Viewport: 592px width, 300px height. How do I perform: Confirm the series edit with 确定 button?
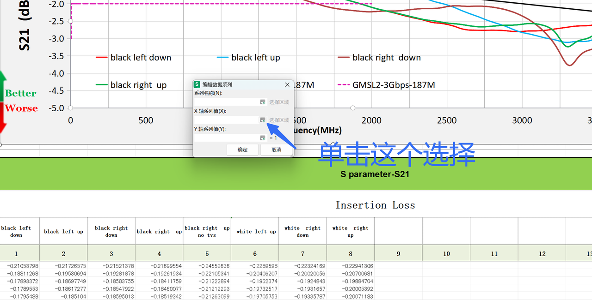coord(242,150)
